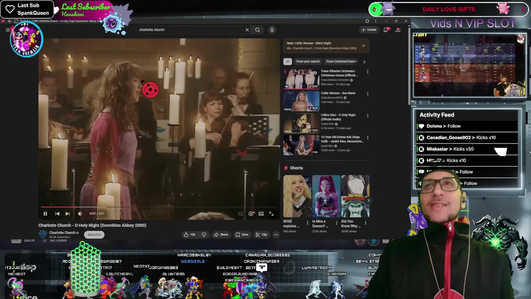The width and height of the screenshot is (531, 299).
Task: Run search with magnifier icon
Action: pyautogui.click(x=258, y=30)
